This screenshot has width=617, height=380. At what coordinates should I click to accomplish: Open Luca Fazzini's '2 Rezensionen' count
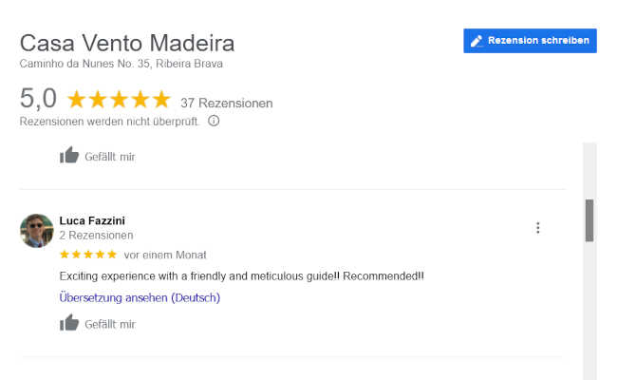(x=96, y=235)
